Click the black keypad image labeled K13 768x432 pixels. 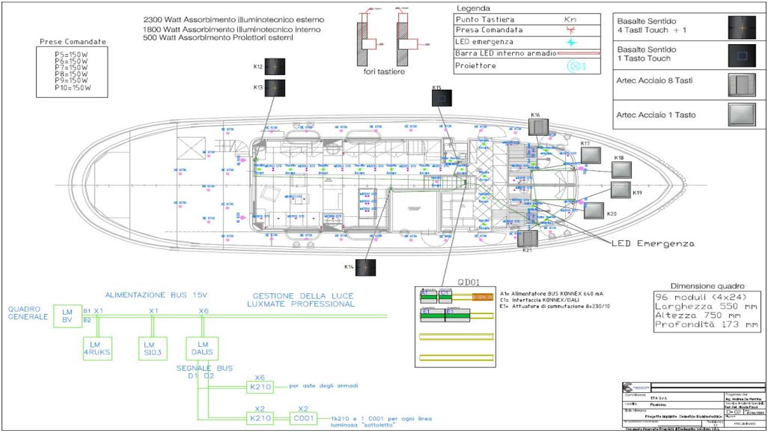click(274, 88)
